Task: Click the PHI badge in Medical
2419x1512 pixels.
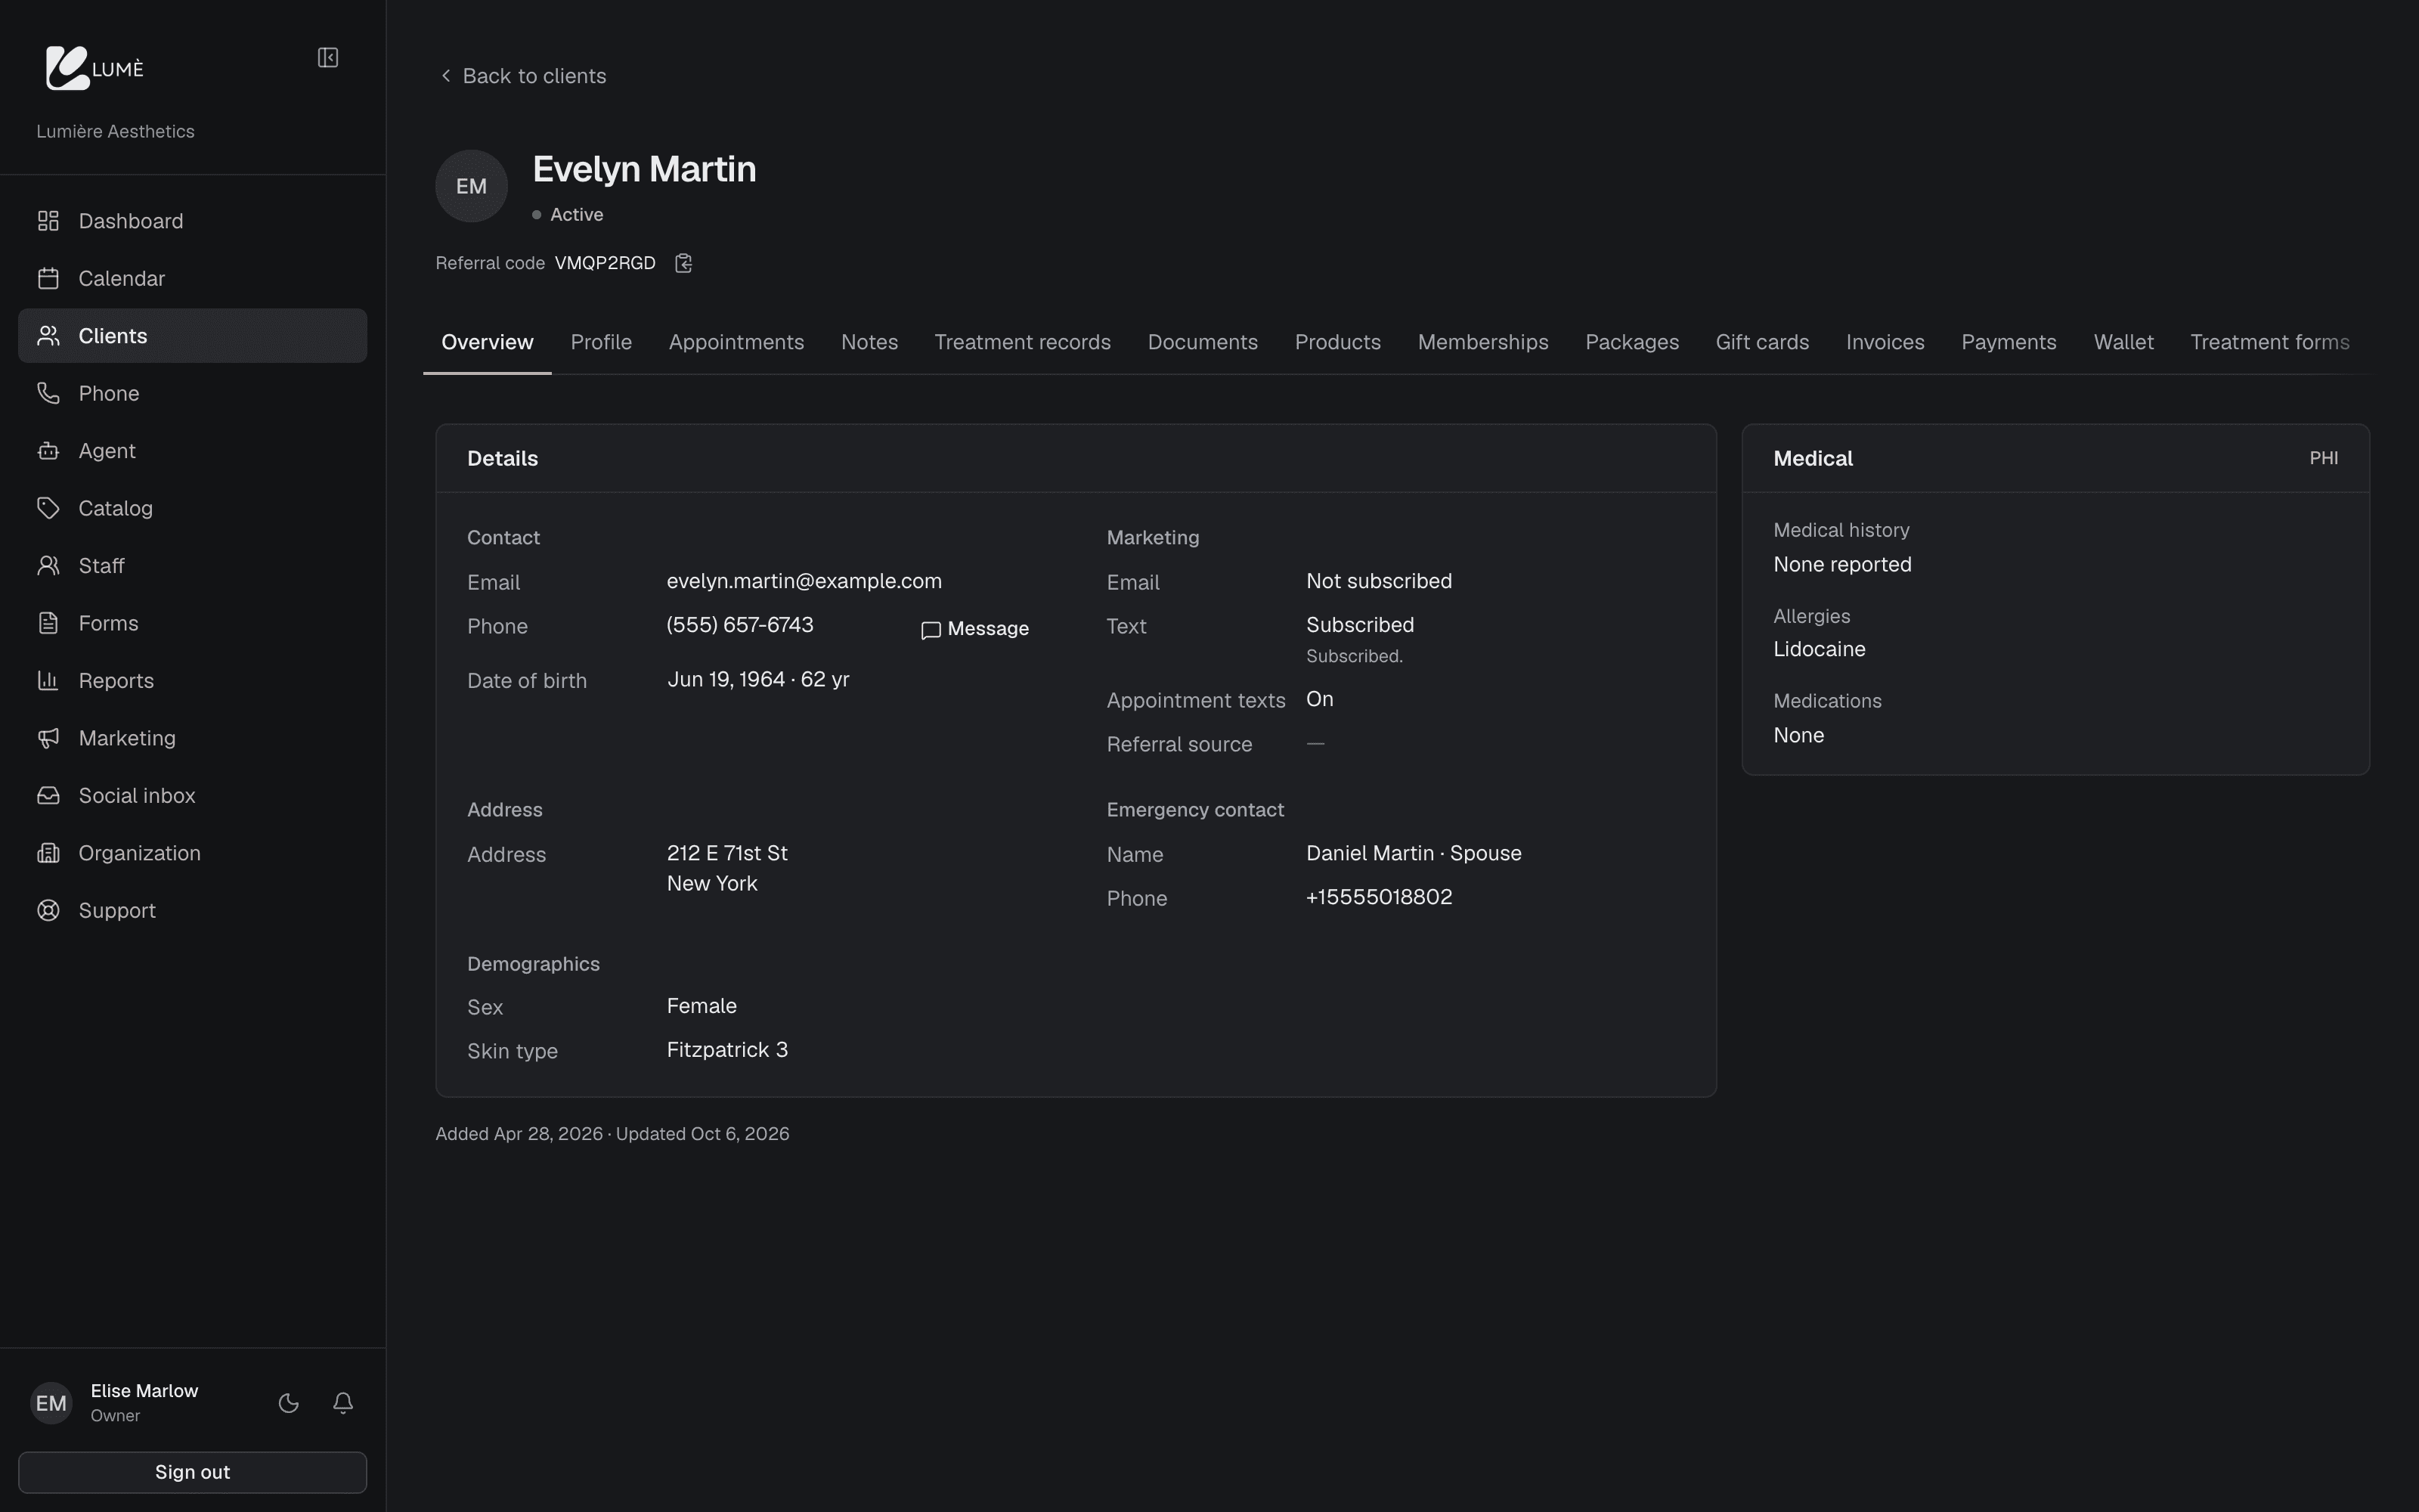Action: click(2323, 458)
